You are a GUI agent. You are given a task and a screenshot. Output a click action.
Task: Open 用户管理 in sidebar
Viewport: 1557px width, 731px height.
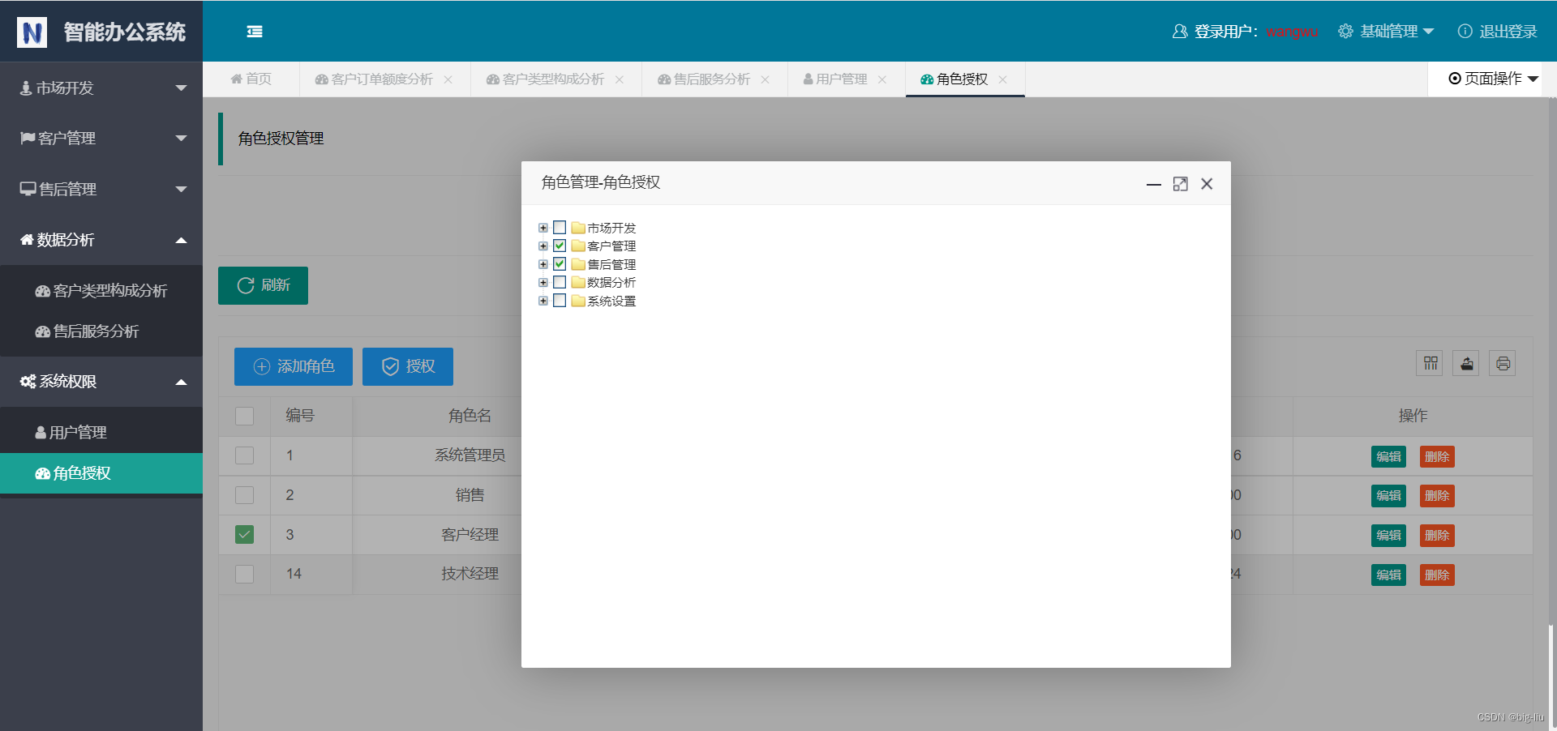coord(101,433)
